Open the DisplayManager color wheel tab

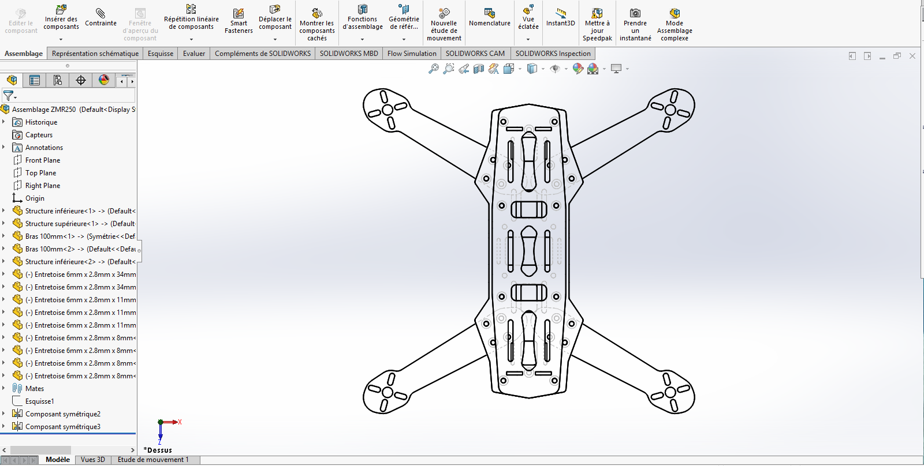104,80
